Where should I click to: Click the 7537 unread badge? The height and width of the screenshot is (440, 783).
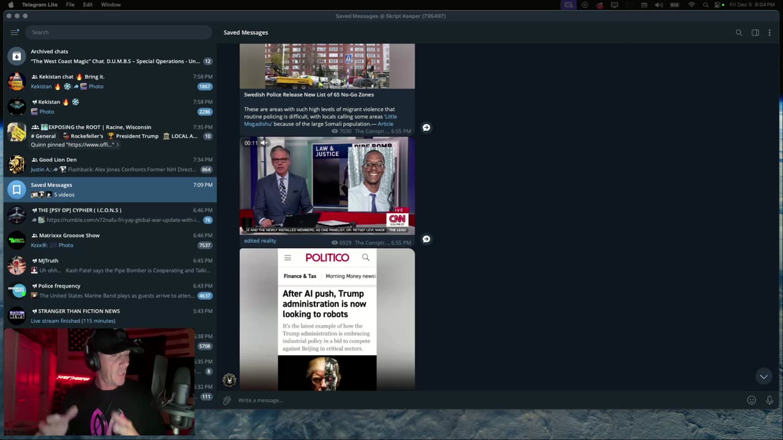(205, 245)
